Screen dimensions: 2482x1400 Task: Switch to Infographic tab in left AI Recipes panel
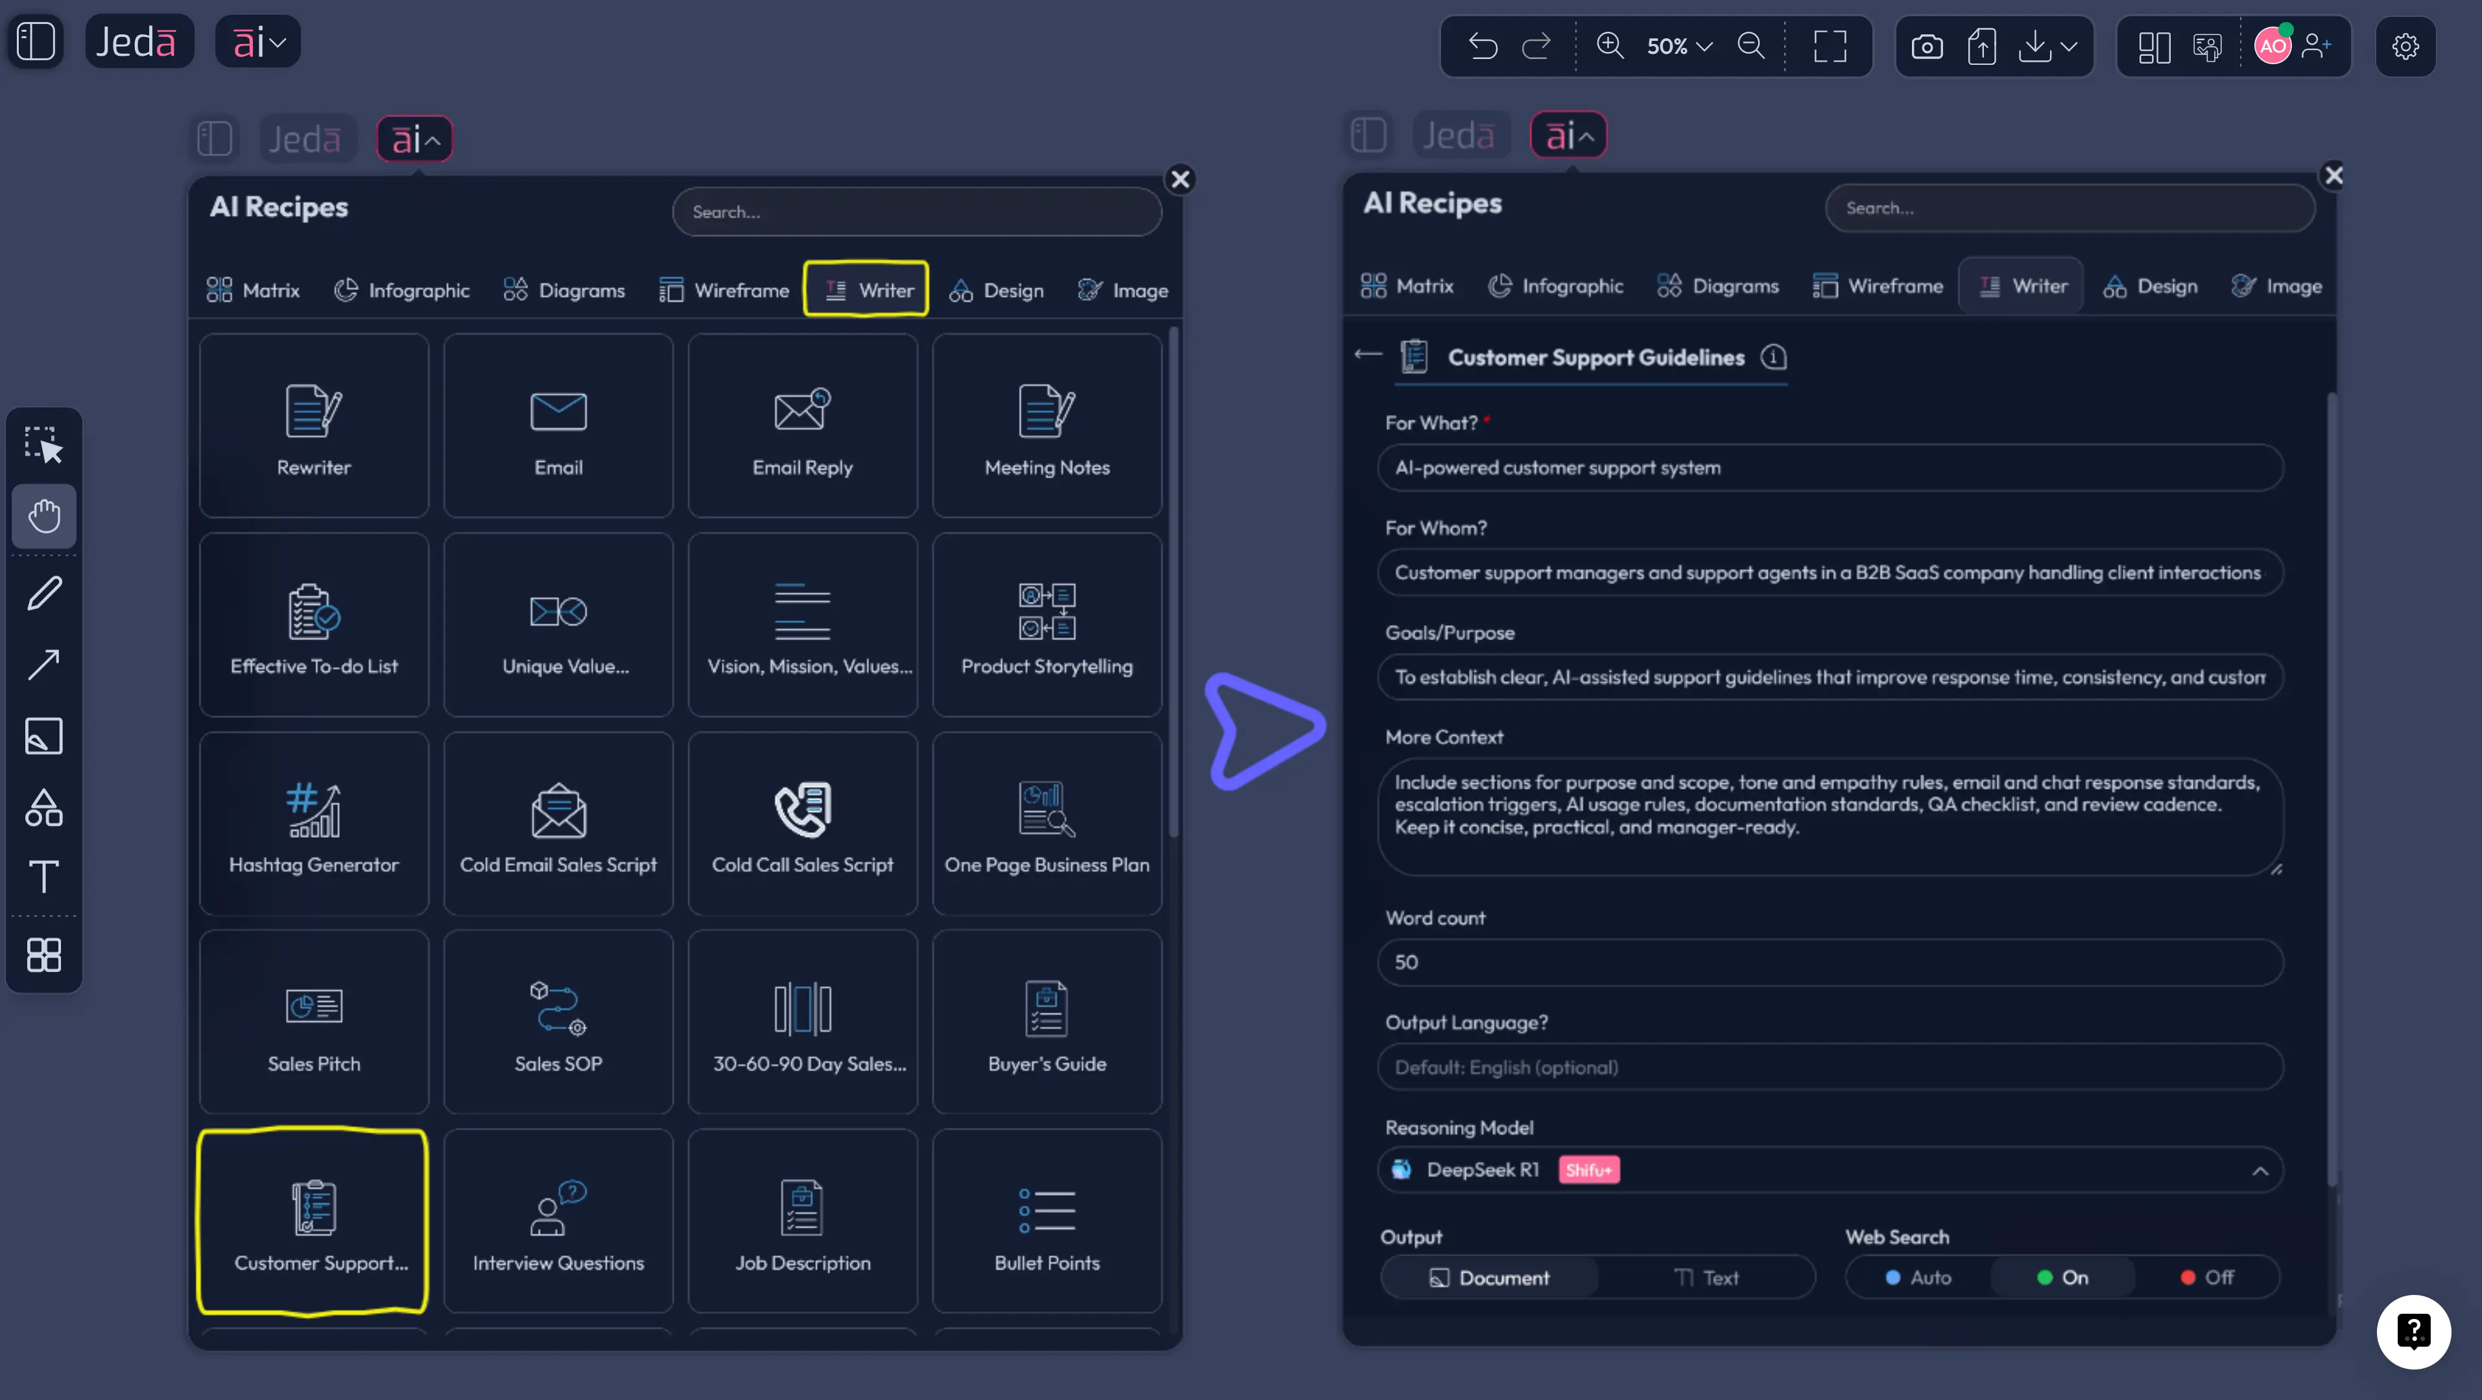401,290
